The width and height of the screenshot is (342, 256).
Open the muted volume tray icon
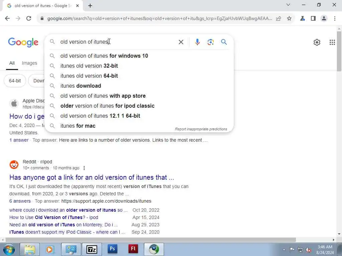pyautogui.click(x=308, y=250)
